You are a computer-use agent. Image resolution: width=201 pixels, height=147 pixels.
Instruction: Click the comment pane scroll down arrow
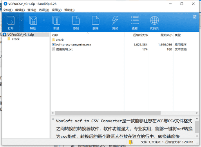coord(197,136)
